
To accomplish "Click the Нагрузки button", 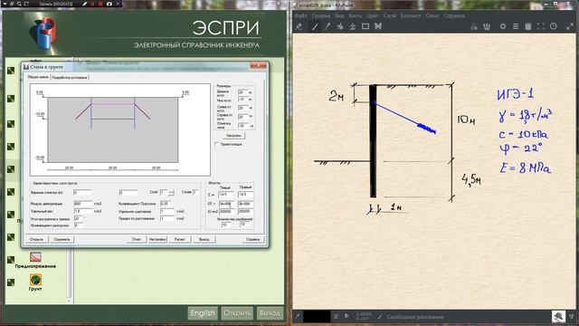I will click(x=233, y=136).
